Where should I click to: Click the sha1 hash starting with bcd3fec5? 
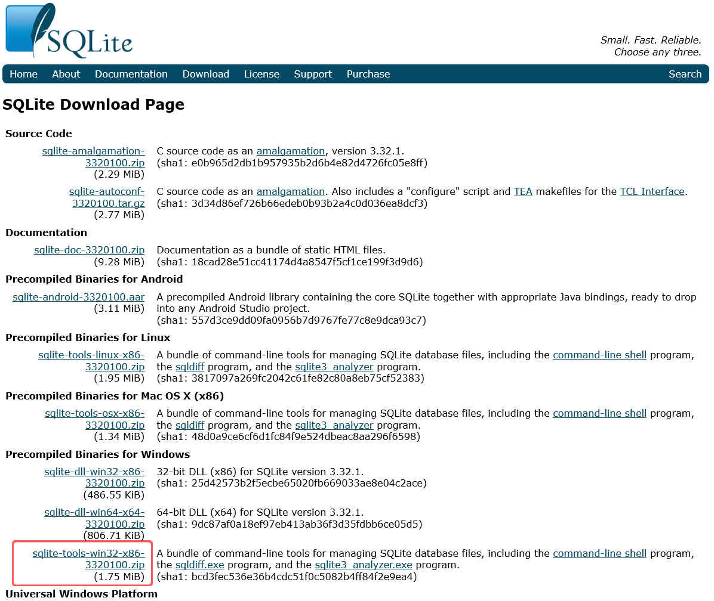tap(287, 577)
